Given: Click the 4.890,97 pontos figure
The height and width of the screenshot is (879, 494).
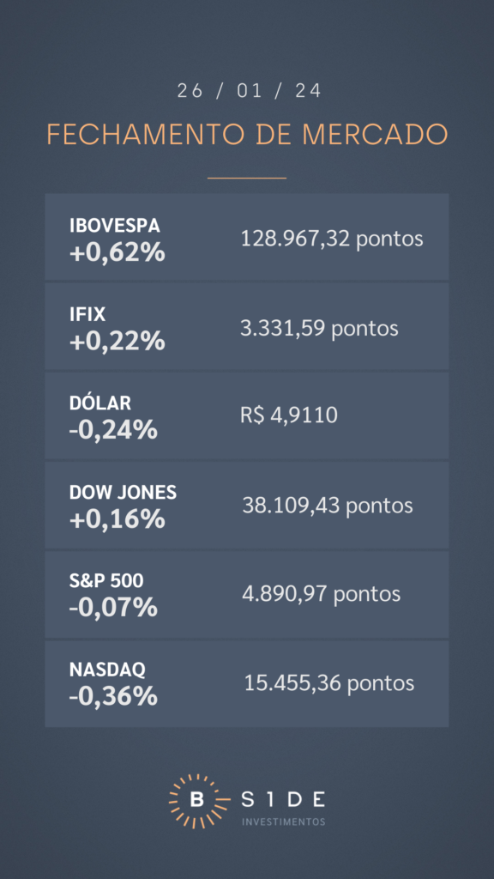Looking at the screenshot, I should click(322, 594).
